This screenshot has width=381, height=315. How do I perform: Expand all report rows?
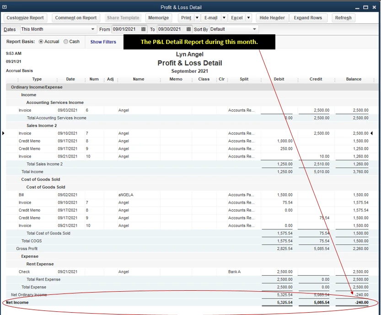click(308, 18)
